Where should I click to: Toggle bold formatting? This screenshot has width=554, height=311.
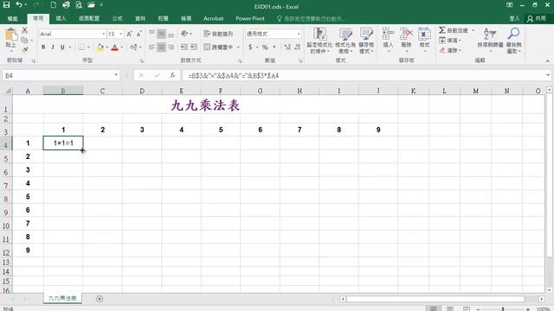(x=43, y=47)
